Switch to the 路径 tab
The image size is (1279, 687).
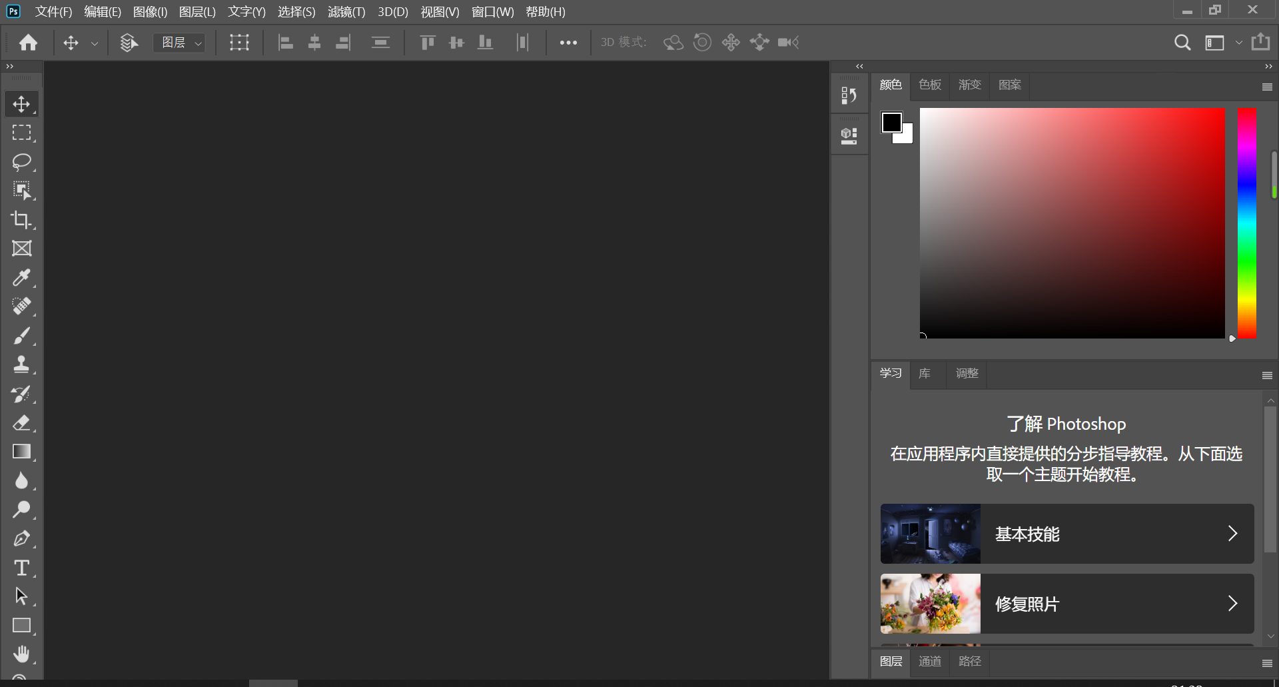point(970,661)
